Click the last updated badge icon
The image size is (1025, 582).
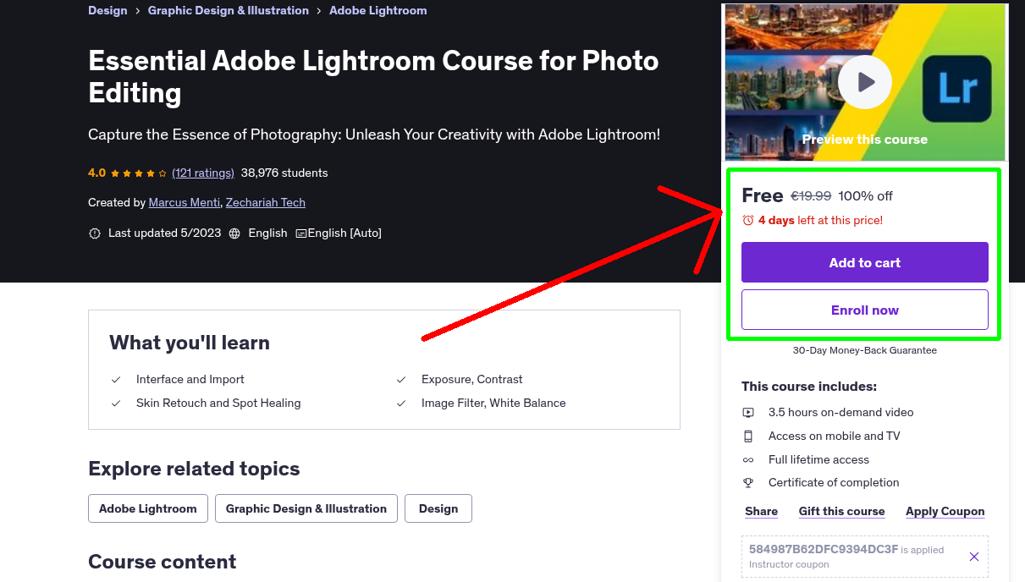[95, 233]
